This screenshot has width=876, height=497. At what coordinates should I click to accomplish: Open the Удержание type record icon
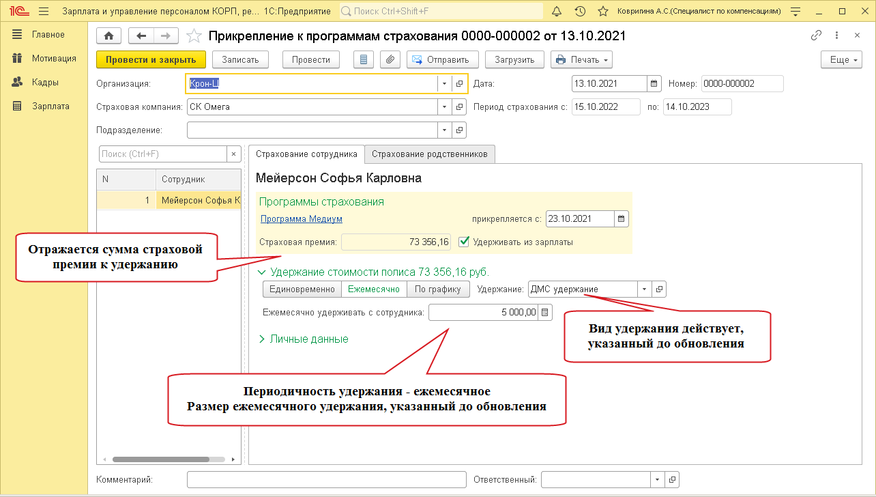659,289
